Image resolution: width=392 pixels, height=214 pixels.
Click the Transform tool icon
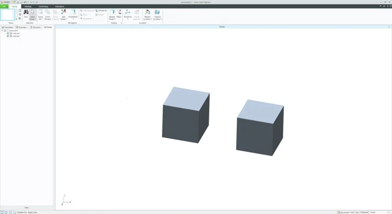(128, 12)
